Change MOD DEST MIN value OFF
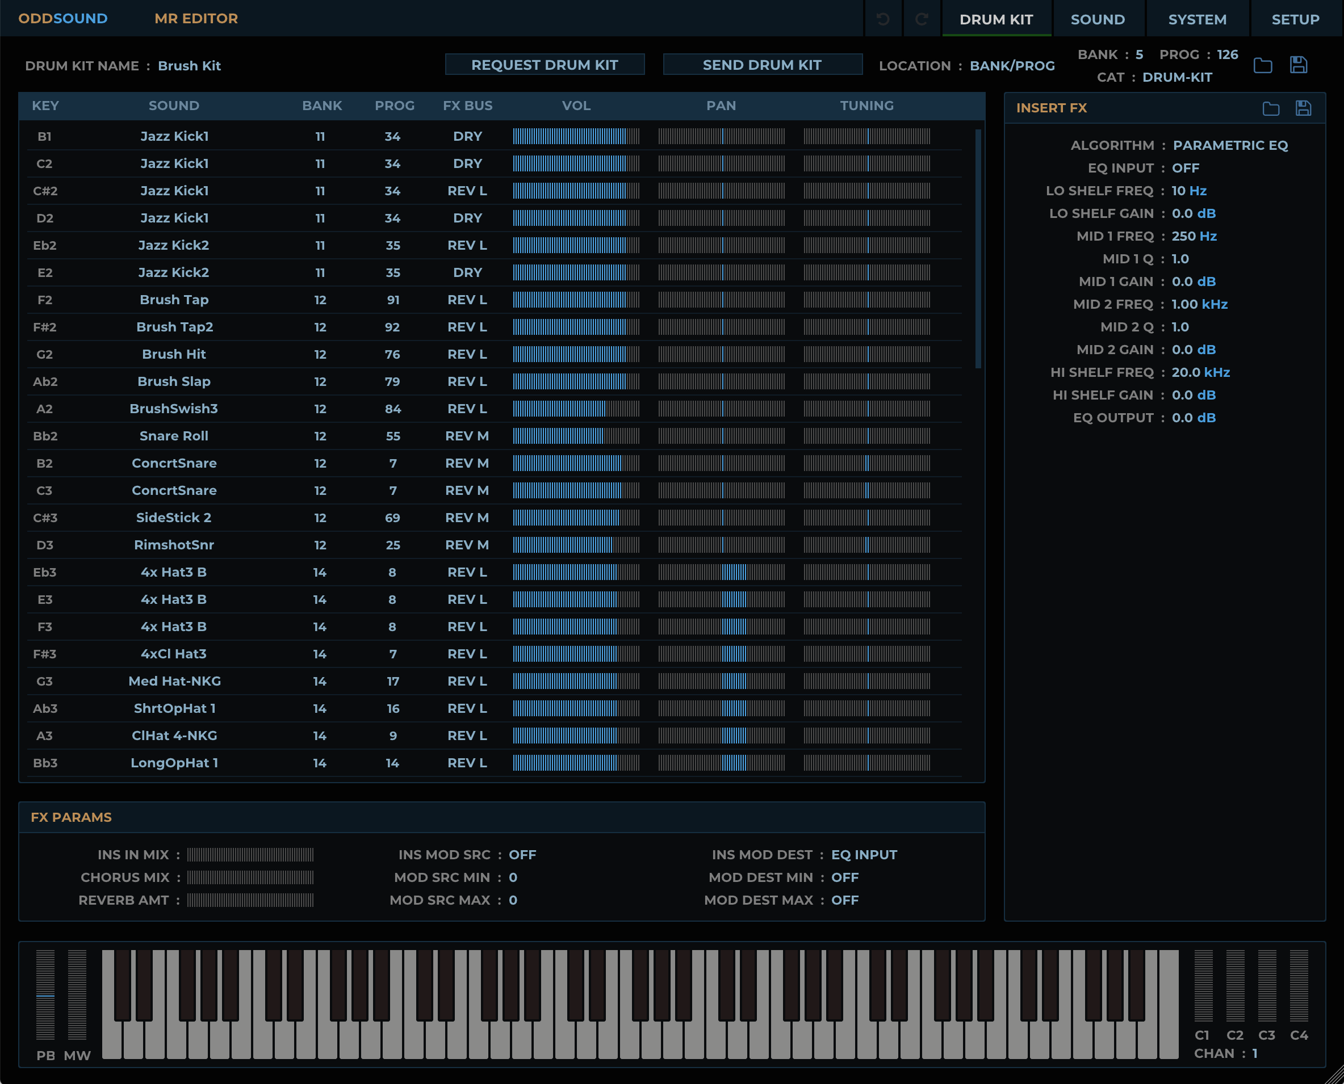The height and width of the screenshot is (1084, 1344). [x=845, y=877]
